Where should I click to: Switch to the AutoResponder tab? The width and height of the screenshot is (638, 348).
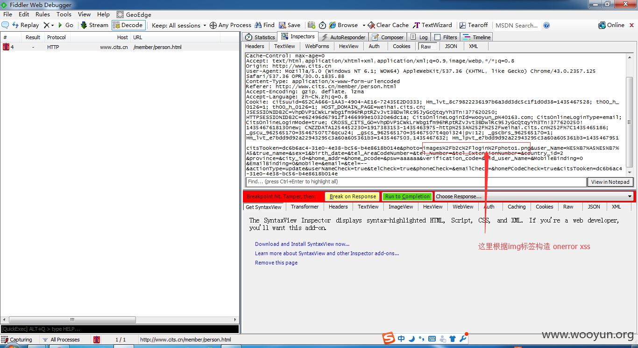[x=343, y=37]
